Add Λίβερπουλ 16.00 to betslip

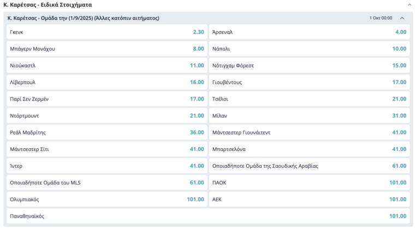point(106,83)
